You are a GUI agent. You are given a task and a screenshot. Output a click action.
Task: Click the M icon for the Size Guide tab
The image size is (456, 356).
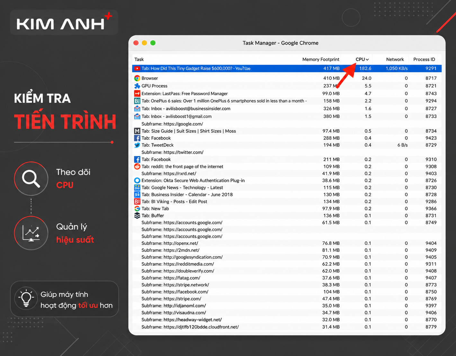(x=137, y=131)
